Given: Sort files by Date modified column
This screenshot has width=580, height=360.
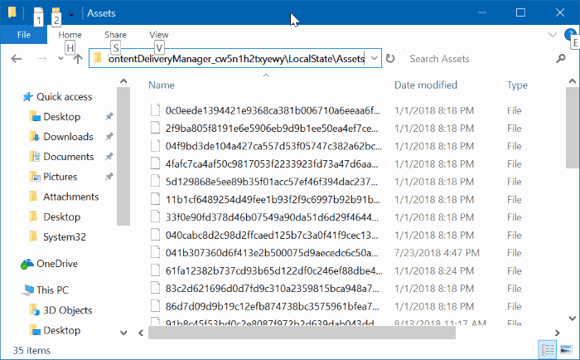Looking at the screenshot, I should (426, 85).
